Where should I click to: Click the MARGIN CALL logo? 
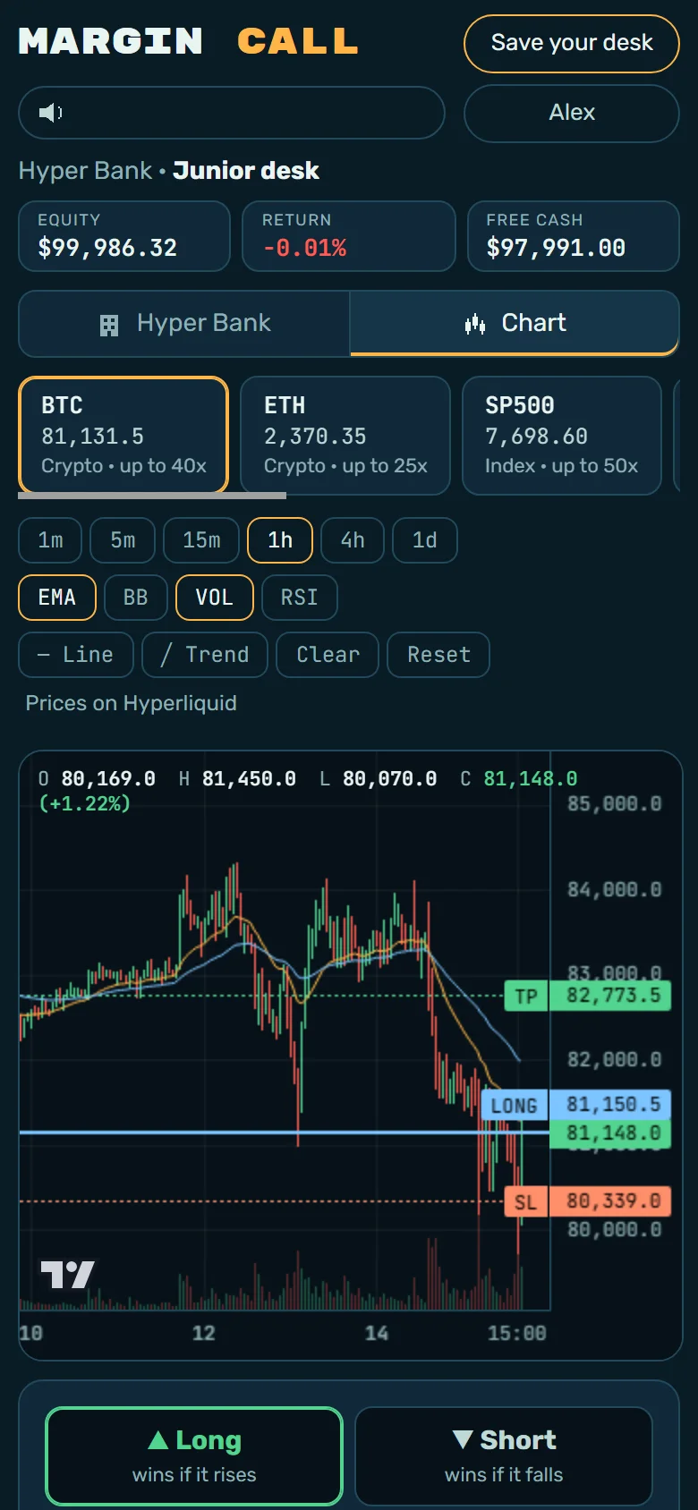pos(189,41)
